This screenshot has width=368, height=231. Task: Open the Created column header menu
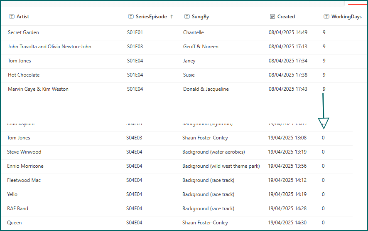[286, 17]
